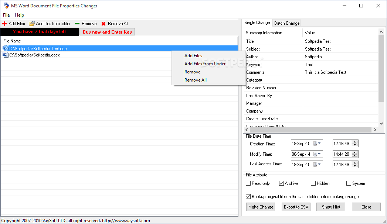Select the C:\Softpedia\Softpedia Test.doc row
The width and height of the screenshot is (387, 224).
[119, 49]
